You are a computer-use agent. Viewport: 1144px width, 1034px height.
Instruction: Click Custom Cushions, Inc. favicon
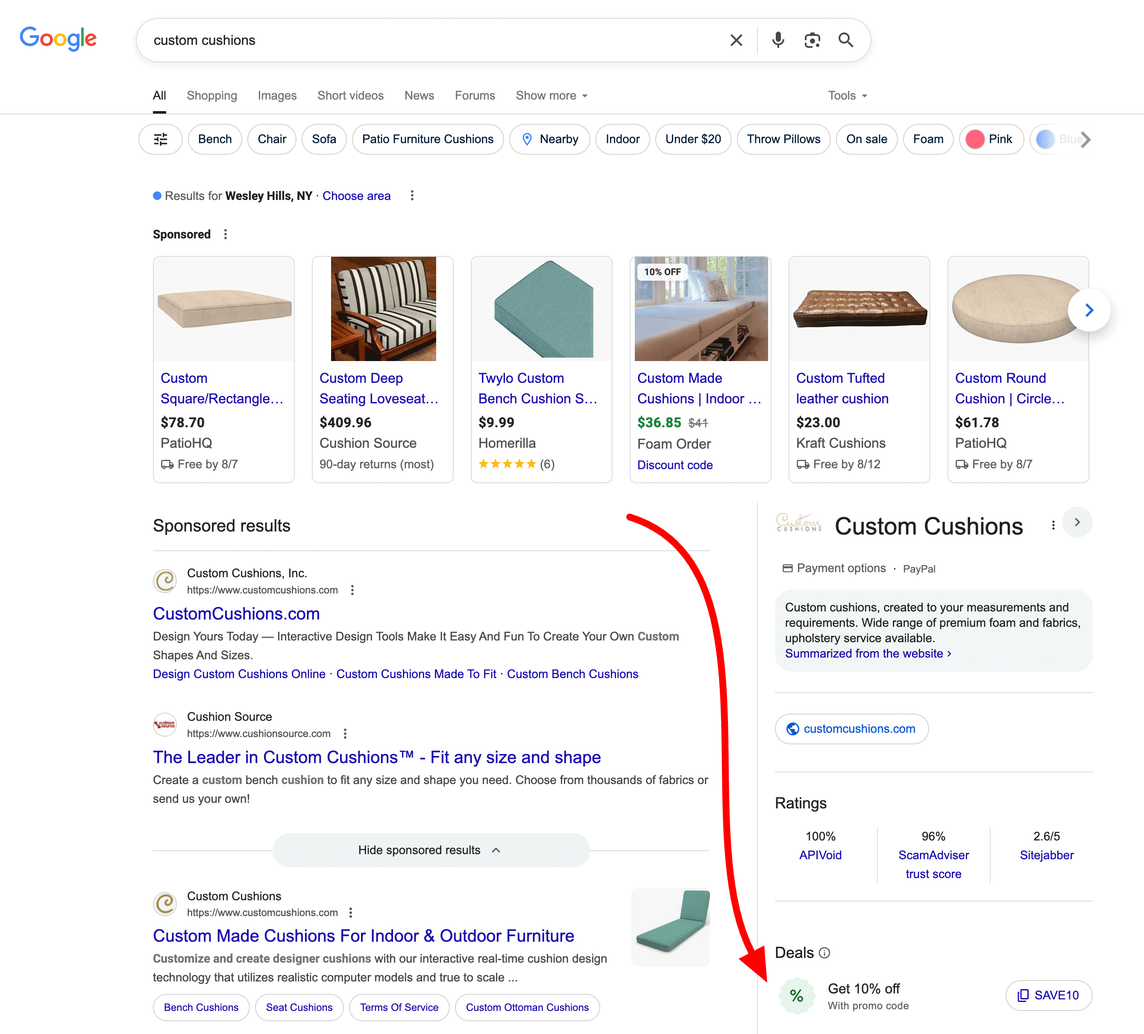tap(165, 581)
